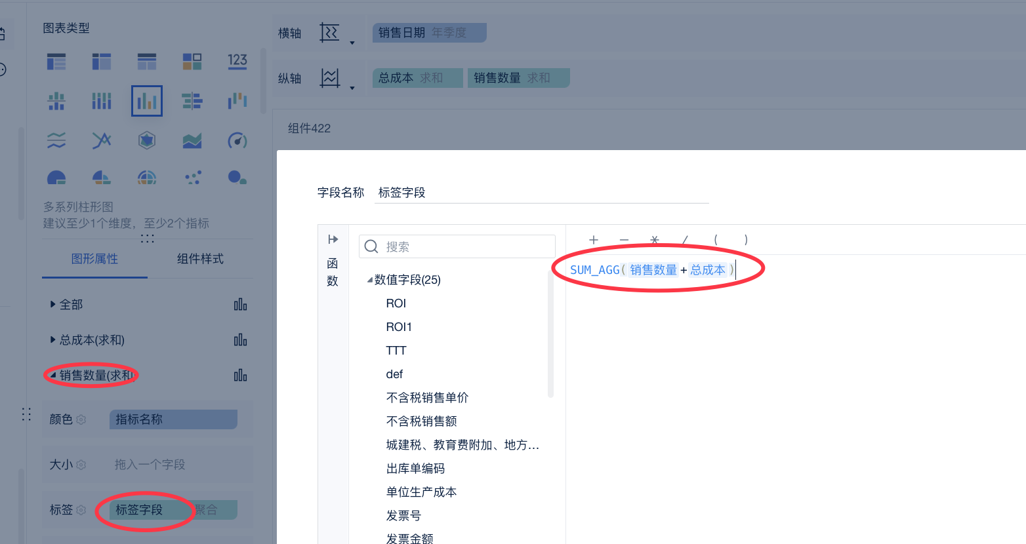Screen dimensions: 1026x544
Task: Select the partition line chart type
Action: pos(56,140)
